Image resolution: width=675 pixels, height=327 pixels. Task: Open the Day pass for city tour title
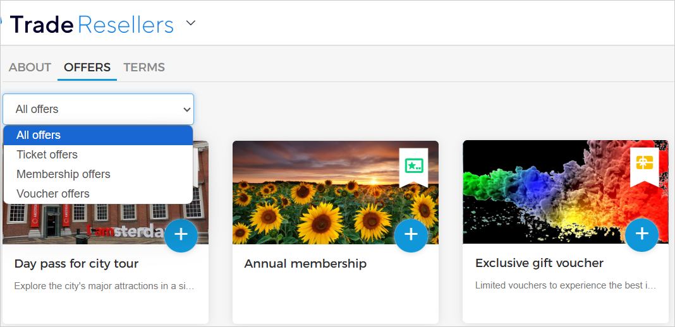click(76, 264)
